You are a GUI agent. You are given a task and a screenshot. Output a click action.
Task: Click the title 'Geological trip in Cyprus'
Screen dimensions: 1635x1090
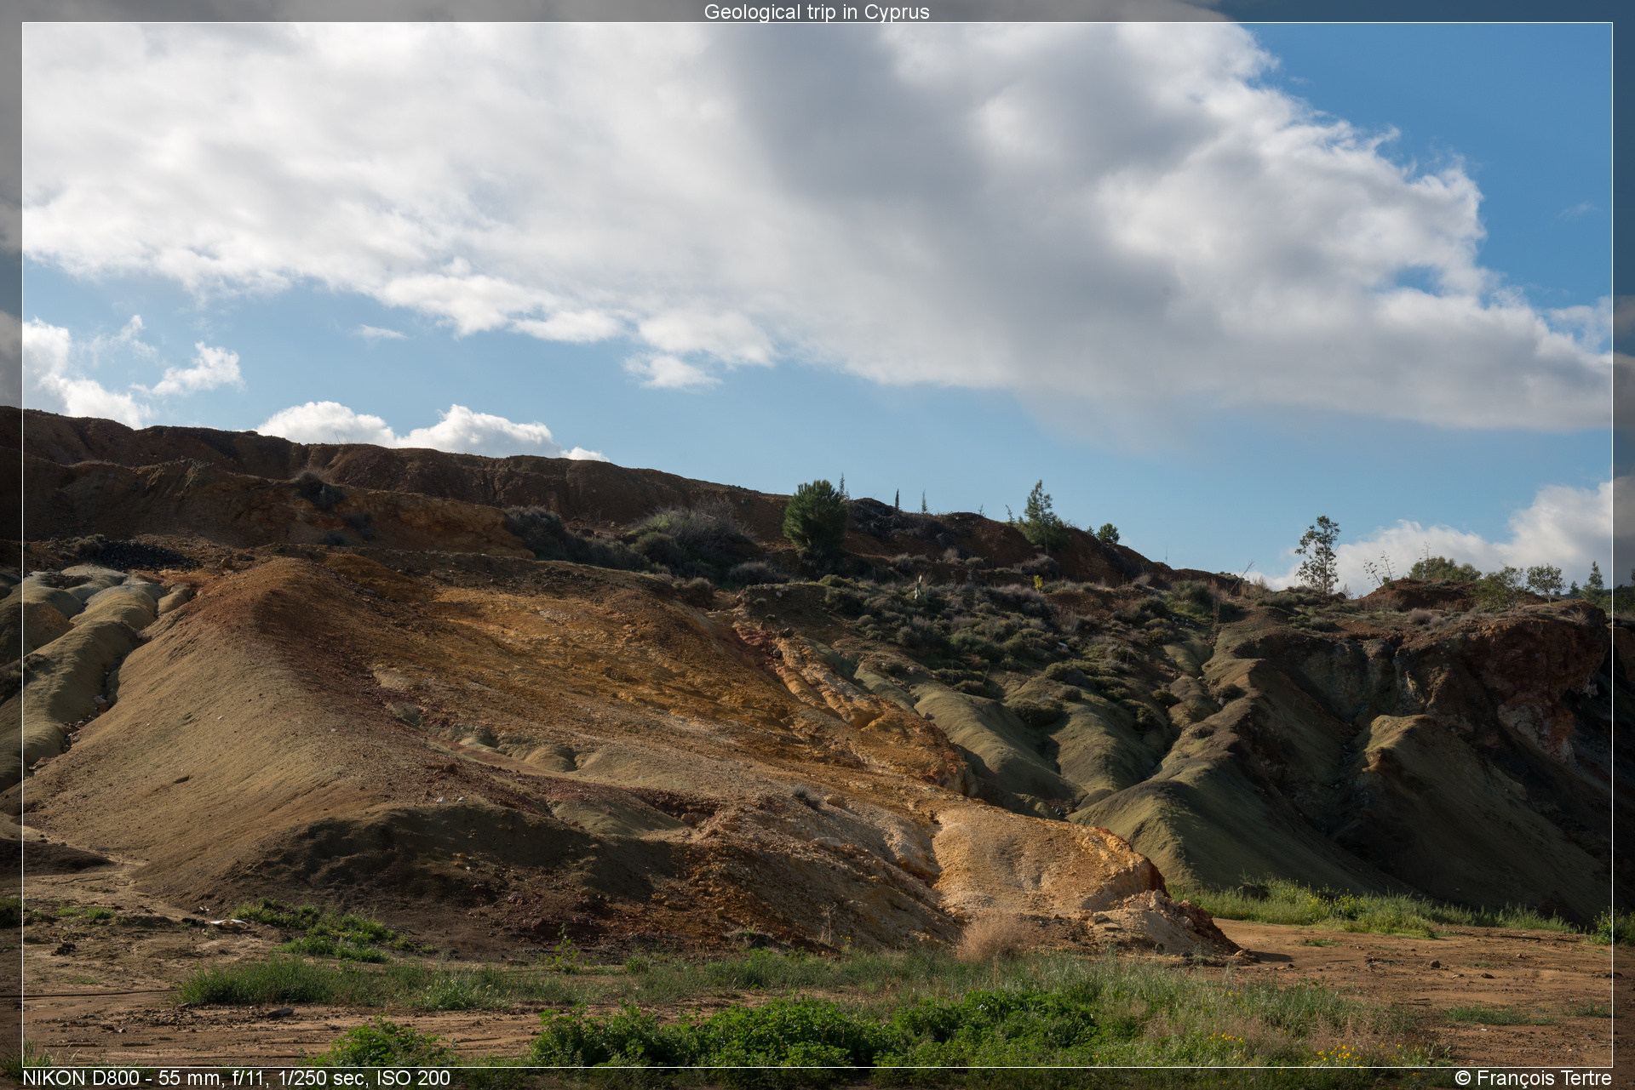point(817,12)
